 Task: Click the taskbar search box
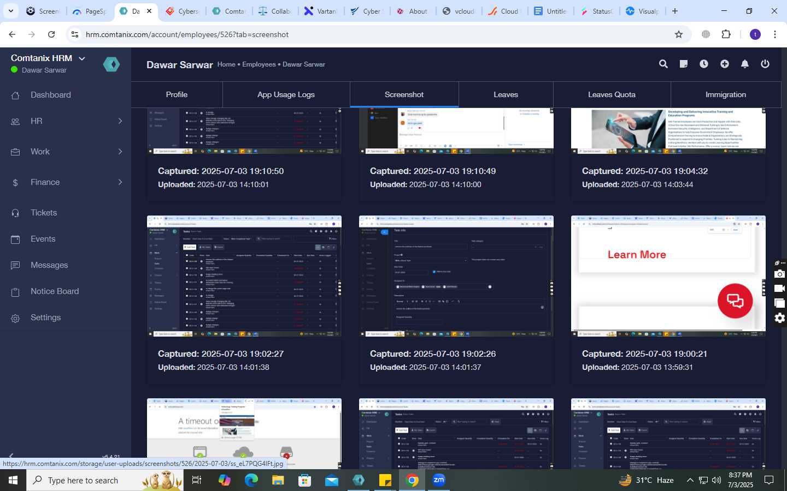(x=104, y=480)
